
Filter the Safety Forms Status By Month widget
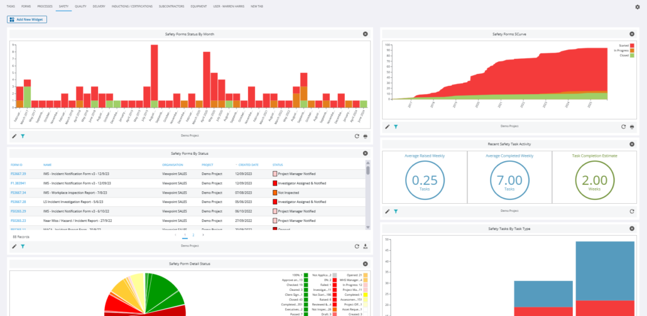tap(22, 135)
